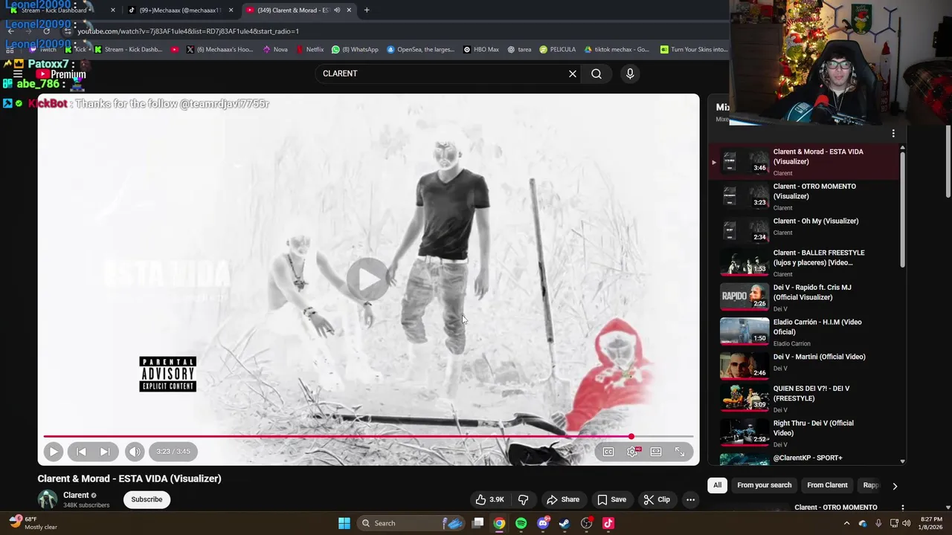Open options for OTRO MOMENTO recommendation
Image resolution: width=952 pixels, height=535 pixels.
902,508
